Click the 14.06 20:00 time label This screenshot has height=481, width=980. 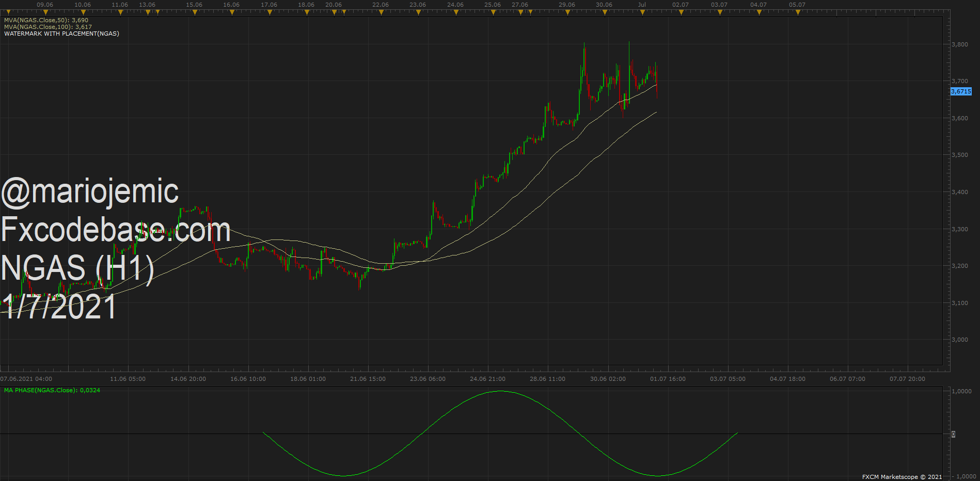pyautogui.click(x=188, y=379)
